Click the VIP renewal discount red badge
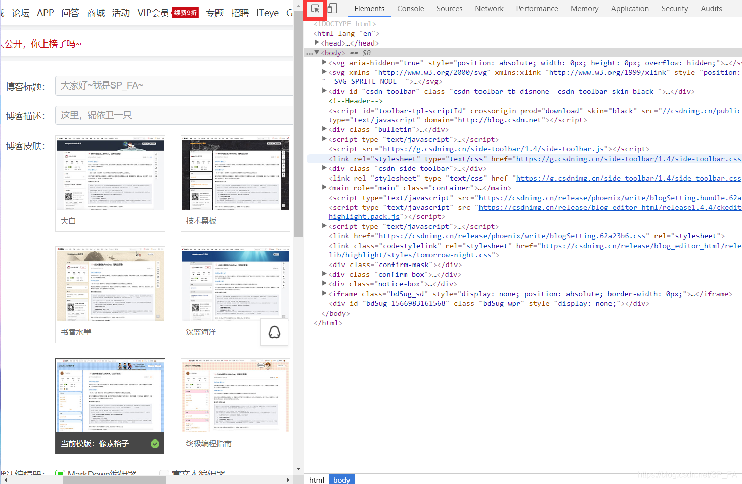 pos(186,13)
